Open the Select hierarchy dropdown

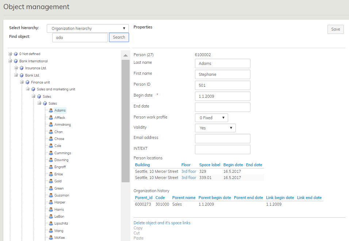pos(88,28)
